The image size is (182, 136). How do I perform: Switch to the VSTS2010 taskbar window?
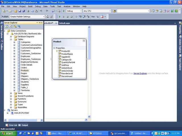click(98, 133)
